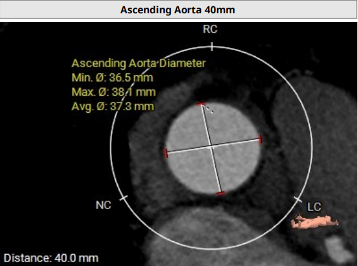The image size is (358, 266).
Task: Select the RC cusp marker label
Action: coord(210,29)
